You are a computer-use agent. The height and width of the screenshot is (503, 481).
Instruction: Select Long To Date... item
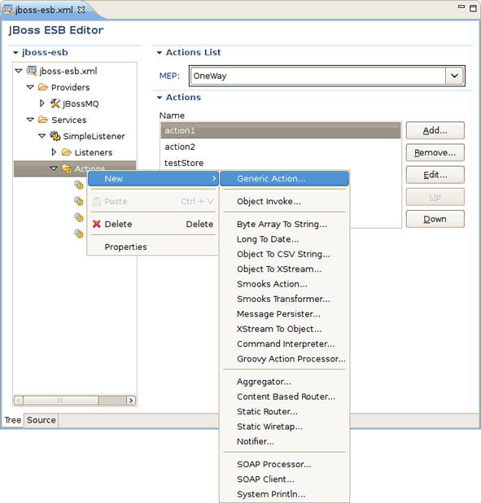(x=284, y=239)
